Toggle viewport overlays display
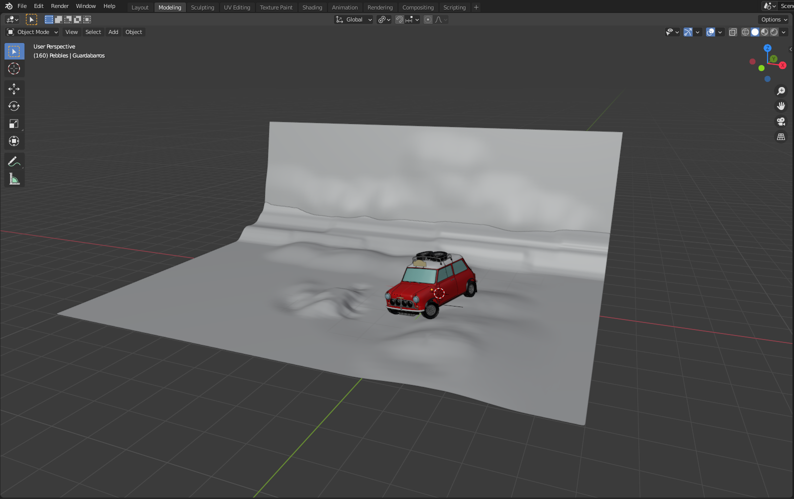794x499 pixels. (710, 32)
